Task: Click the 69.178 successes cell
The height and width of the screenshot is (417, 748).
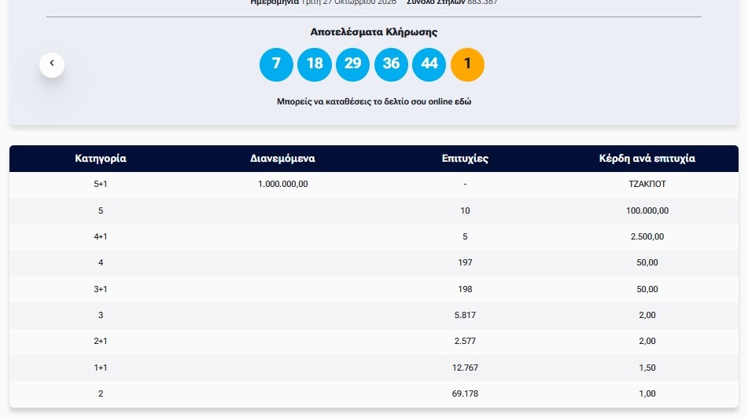Action: 465,393
